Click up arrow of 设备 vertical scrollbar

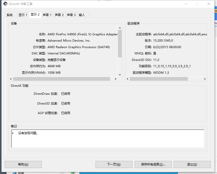pyautogui.click(x=120, y=28)
